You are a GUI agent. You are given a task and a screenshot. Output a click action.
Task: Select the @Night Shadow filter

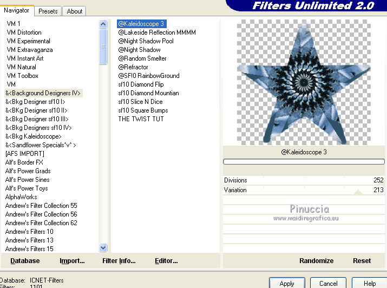139,50
